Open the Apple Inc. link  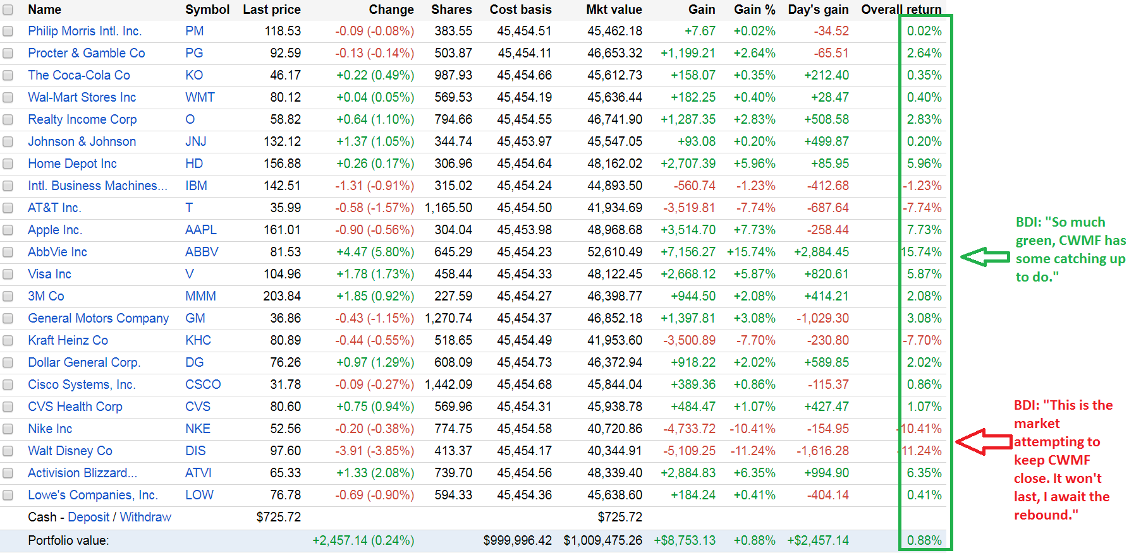[55, 230]
